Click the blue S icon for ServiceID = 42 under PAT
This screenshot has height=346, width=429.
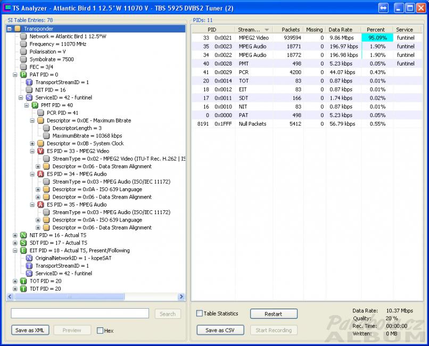coord(29,97)
